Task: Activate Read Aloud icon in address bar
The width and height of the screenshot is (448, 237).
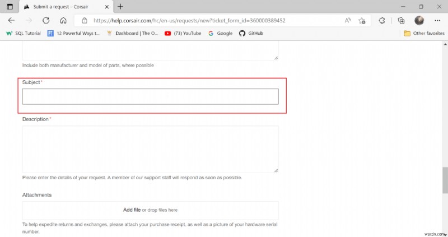Action: 348,21
